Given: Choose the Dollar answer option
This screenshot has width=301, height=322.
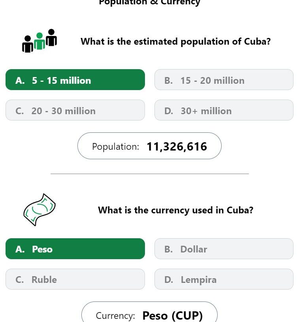Looking at the screenshot, I should click(x=224, y=249).
